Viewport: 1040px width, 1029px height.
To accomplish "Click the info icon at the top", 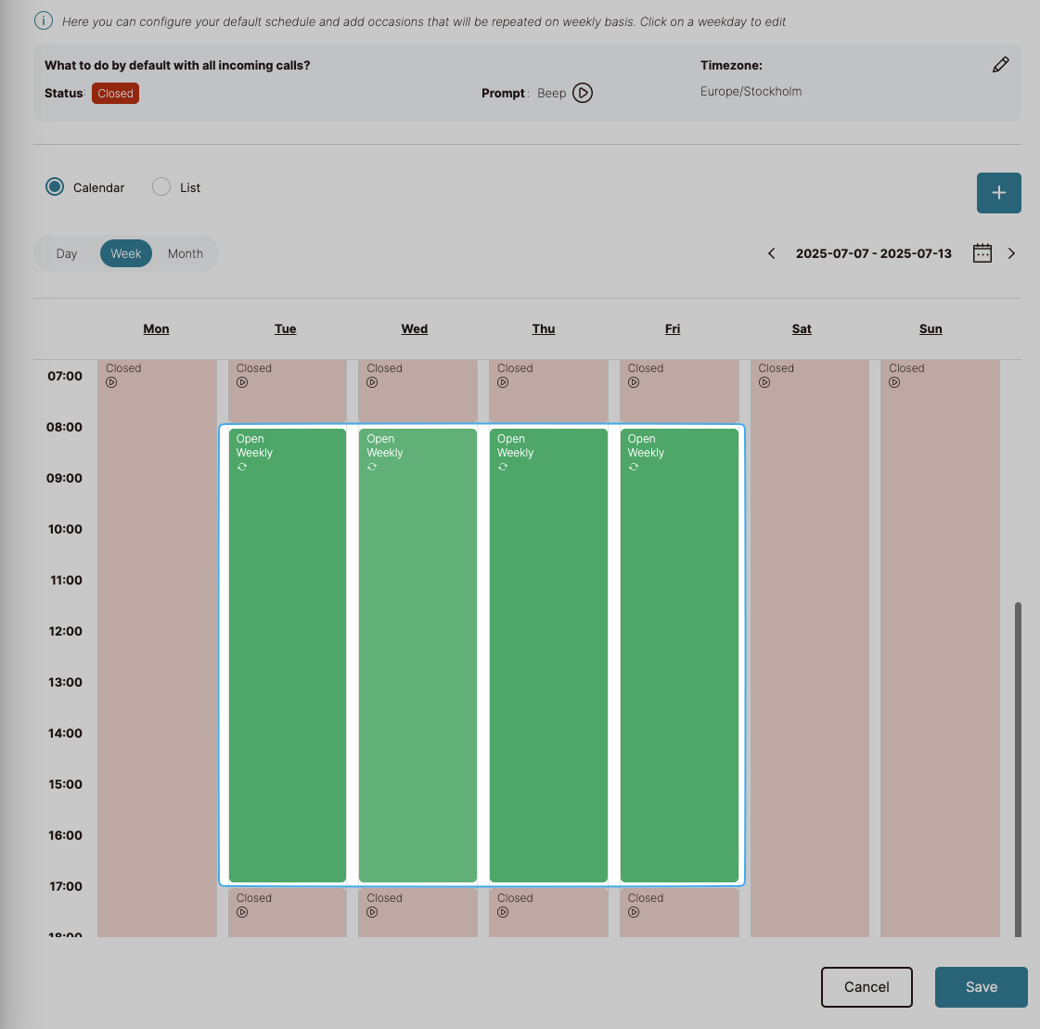I will coord(44,20).
